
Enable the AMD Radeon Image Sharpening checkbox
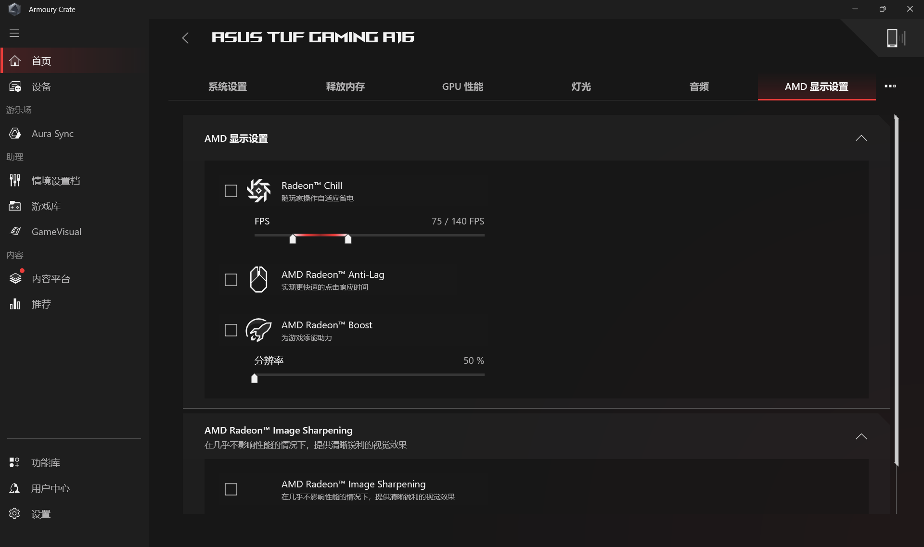pos(231,489)
